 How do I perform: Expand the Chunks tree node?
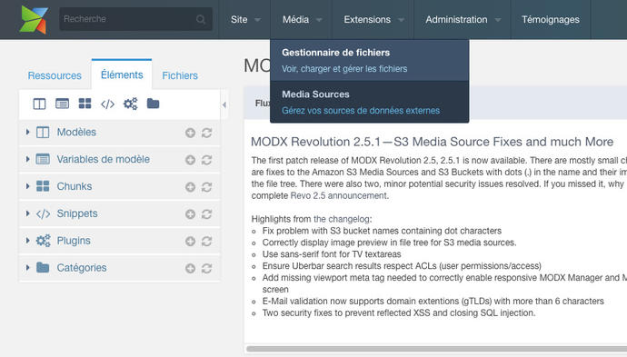tap(27, 186)
